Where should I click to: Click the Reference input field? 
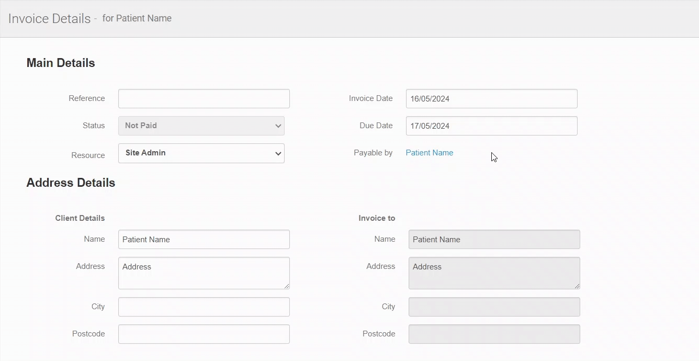coord(204,98)
